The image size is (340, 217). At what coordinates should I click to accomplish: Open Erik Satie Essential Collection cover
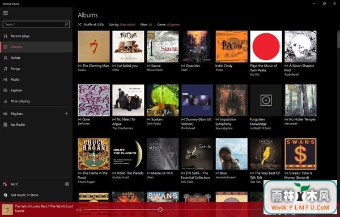click(197, 154)
